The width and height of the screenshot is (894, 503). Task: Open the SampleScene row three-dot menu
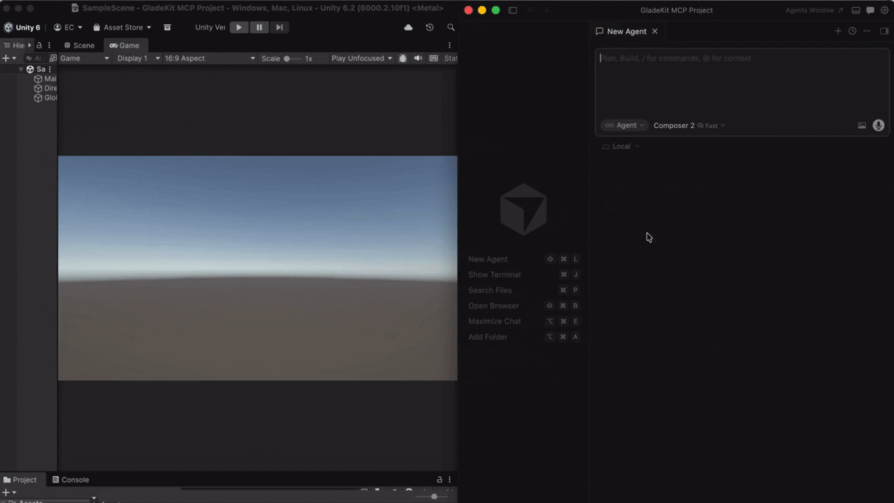point(50,69)
